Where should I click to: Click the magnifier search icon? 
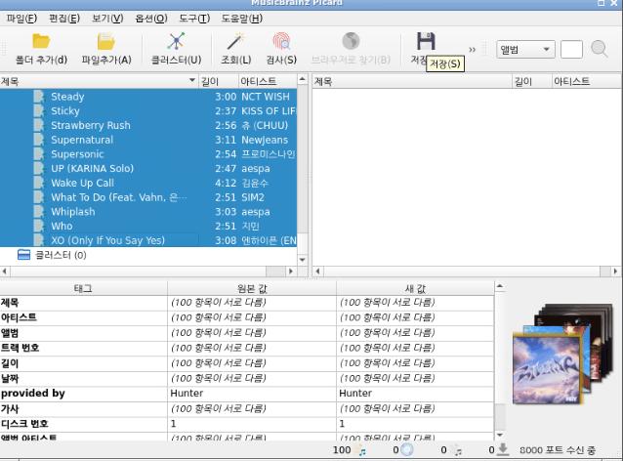click(599, 49)
